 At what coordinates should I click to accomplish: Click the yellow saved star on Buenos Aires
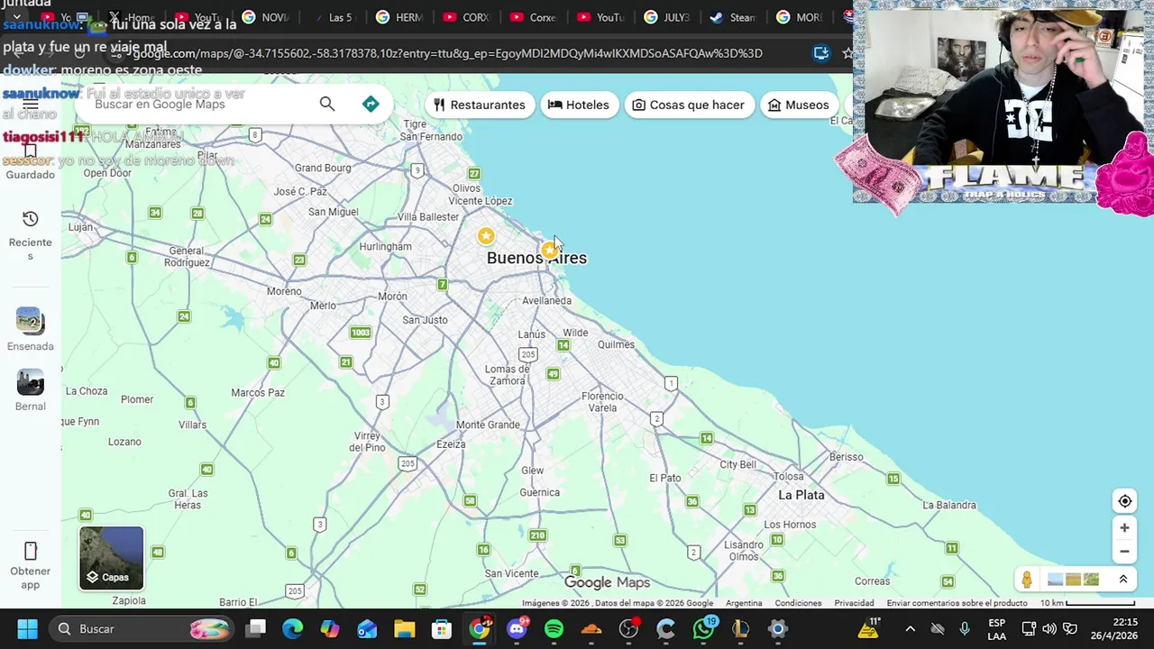[x=549, y=250]
